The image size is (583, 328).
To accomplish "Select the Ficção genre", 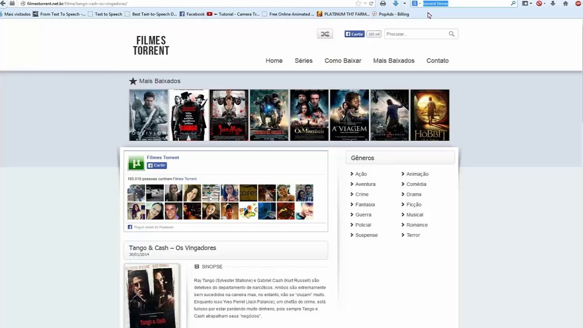I will [414, 205].
